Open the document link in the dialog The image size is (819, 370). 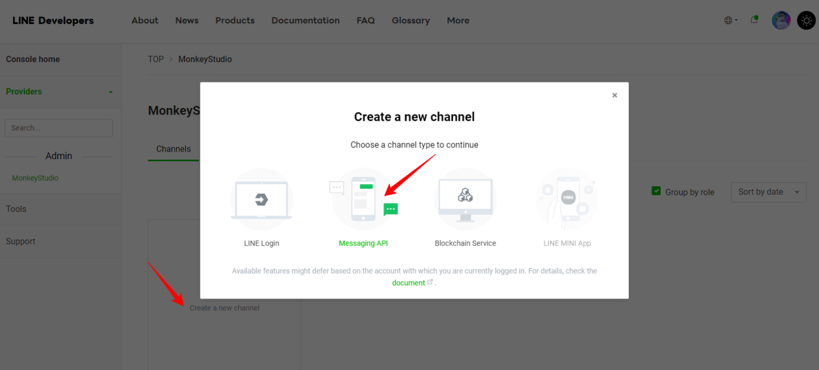408,283
